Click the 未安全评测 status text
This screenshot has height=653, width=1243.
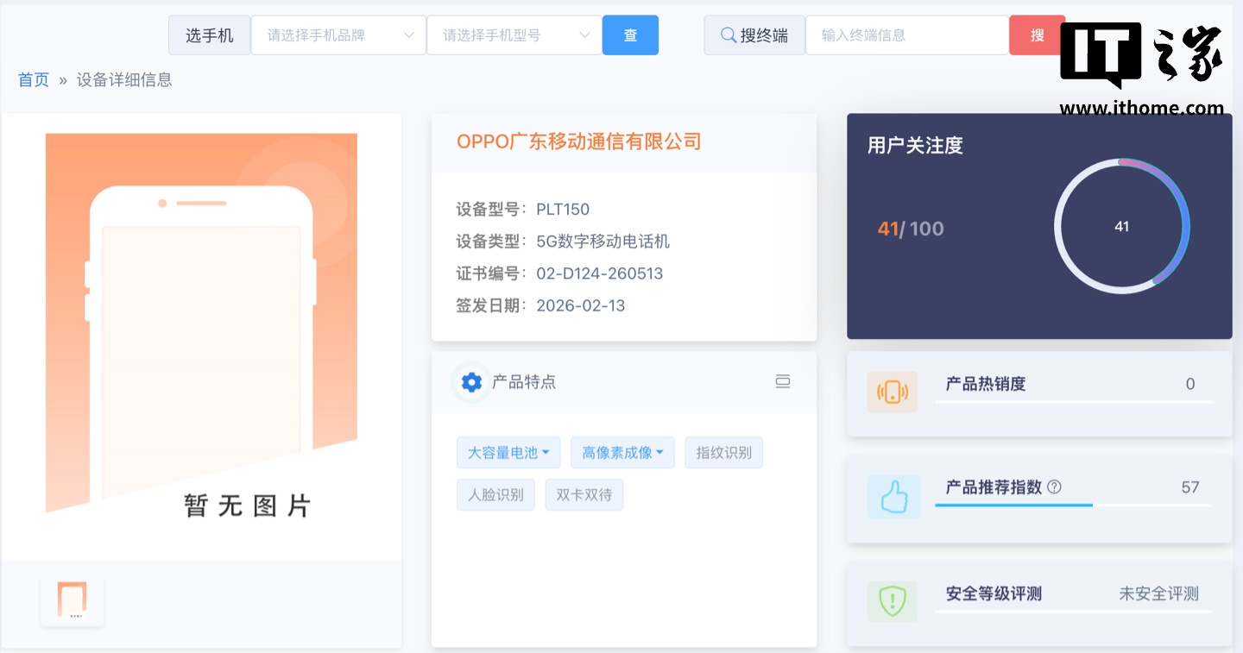click(1159, 593)
